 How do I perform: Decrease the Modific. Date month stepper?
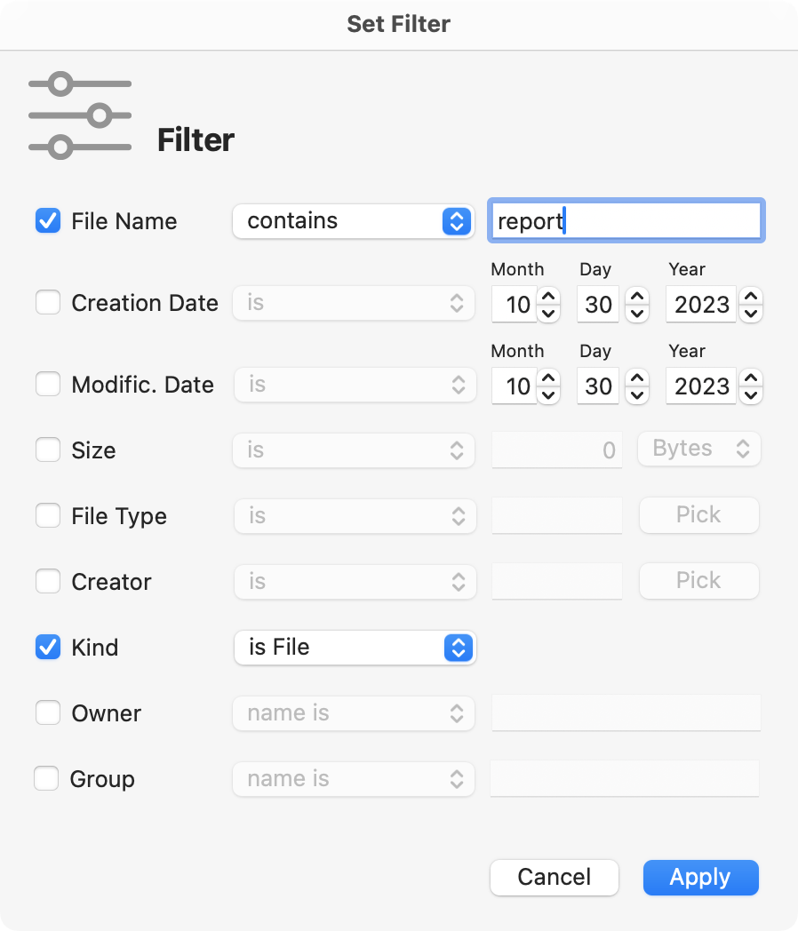coord(548,395)
